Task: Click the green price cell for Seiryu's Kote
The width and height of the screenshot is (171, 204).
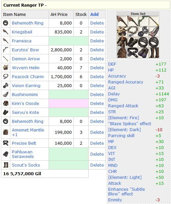Action: point(68,112)
